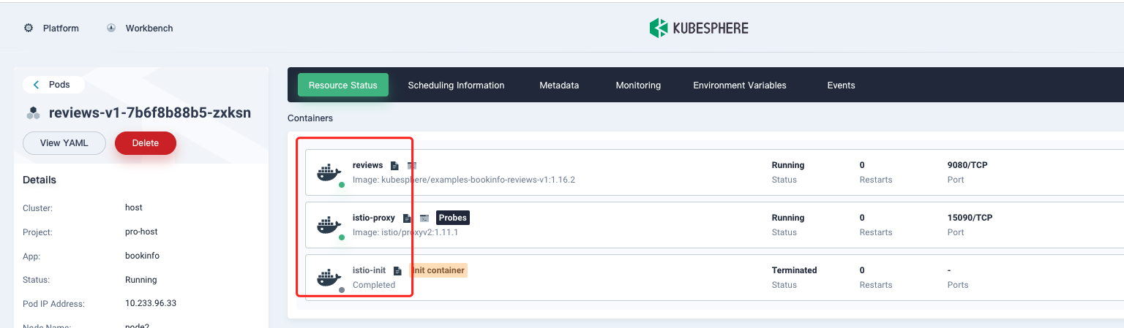Image resolution: width=1124 pixels, height=328 pixels.
Task: Open the Monitoring tab
Action: coord(638,85)
